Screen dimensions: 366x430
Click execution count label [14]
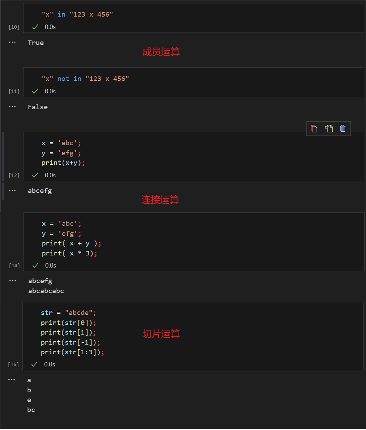(15, 265)
